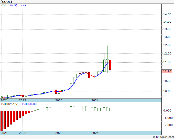Viewport: 174px width, 139px height.
Task: Click the MACD:0.387 value label
Action: tap(30, 104)
